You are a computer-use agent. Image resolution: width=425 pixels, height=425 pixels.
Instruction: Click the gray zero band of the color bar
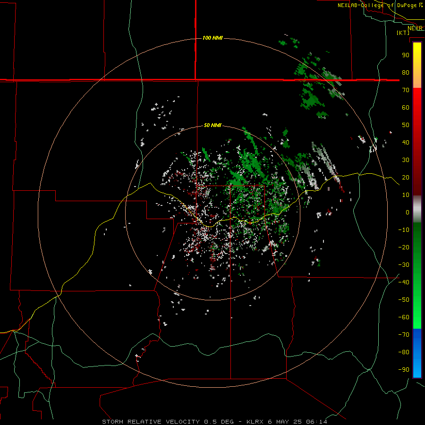pyautogui.click(x=417, y=209)
